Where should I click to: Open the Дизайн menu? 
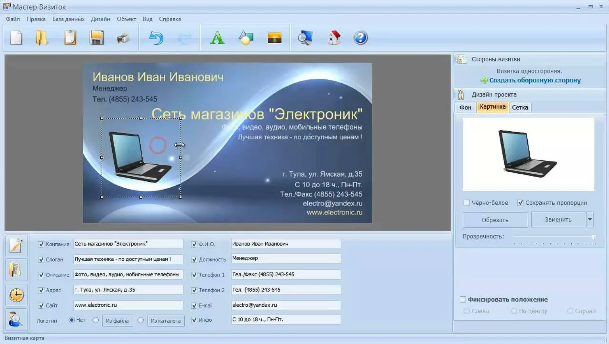100,19
